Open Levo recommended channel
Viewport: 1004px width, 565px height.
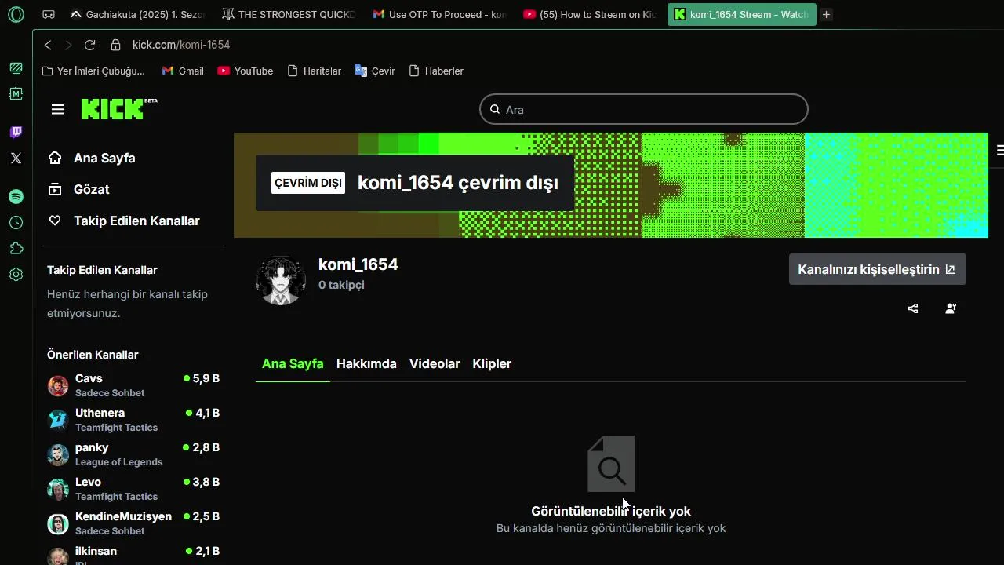point(133,489)
